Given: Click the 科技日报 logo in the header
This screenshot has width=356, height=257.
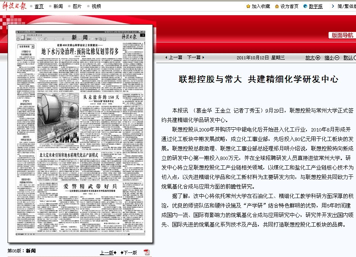Looking at the screenshot, I should [x=14, y=6].
